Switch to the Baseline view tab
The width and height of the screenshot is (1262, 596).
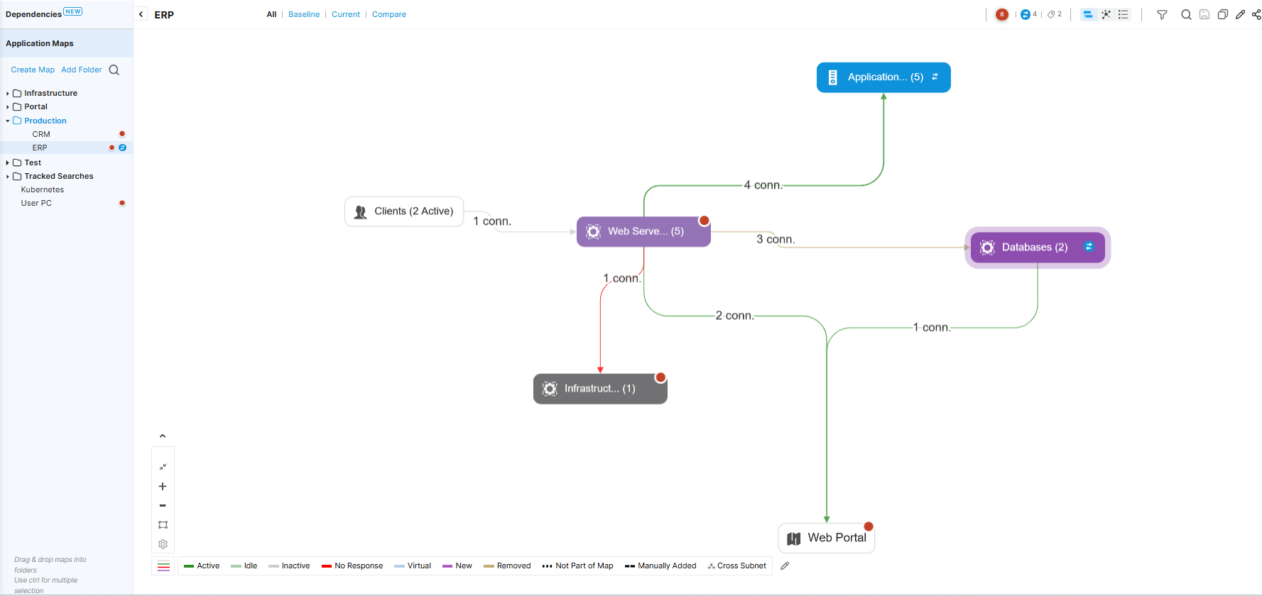pyautogui.click(x=304, y=14)
